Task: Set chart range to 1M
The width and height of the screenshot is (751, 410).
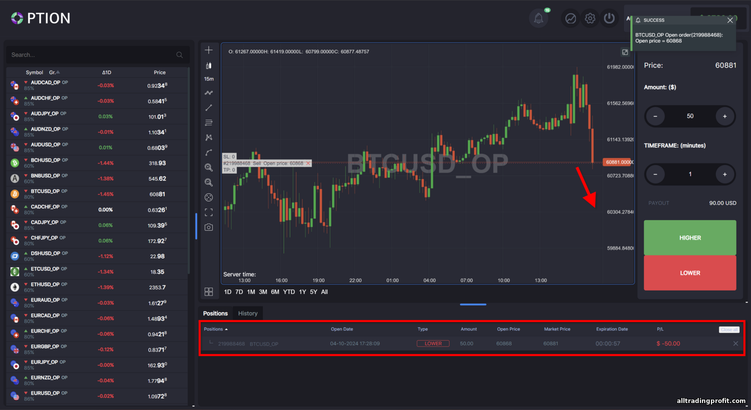Action: (251, 292)
